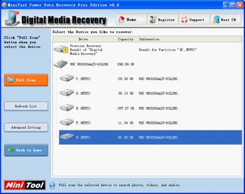
Task: Select the Previous Recovery Result entry icon
Action: point(61,49)
